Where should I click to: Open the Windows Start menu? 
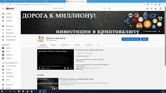click(x=2, y=91)
